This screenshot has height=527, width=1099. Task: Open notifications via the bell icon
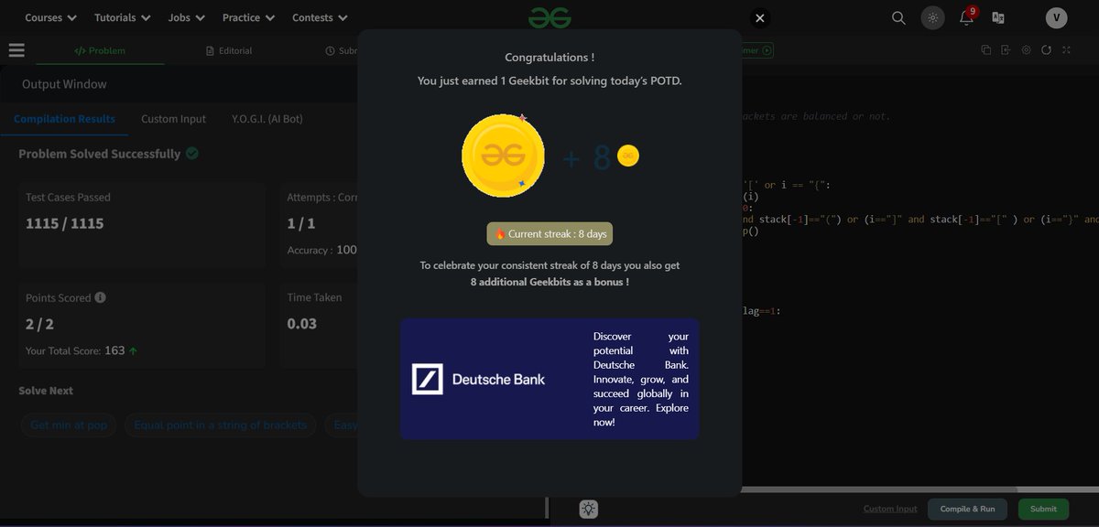pos(965,17)
